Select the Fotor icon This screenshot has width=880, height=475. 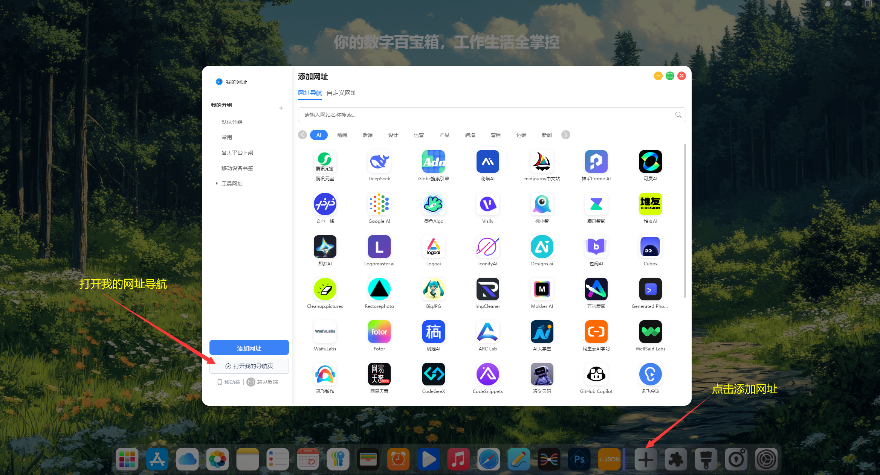pos(379,332)
